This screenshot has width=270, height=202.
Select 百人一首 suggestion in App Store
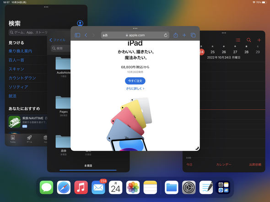pos(16,60)
